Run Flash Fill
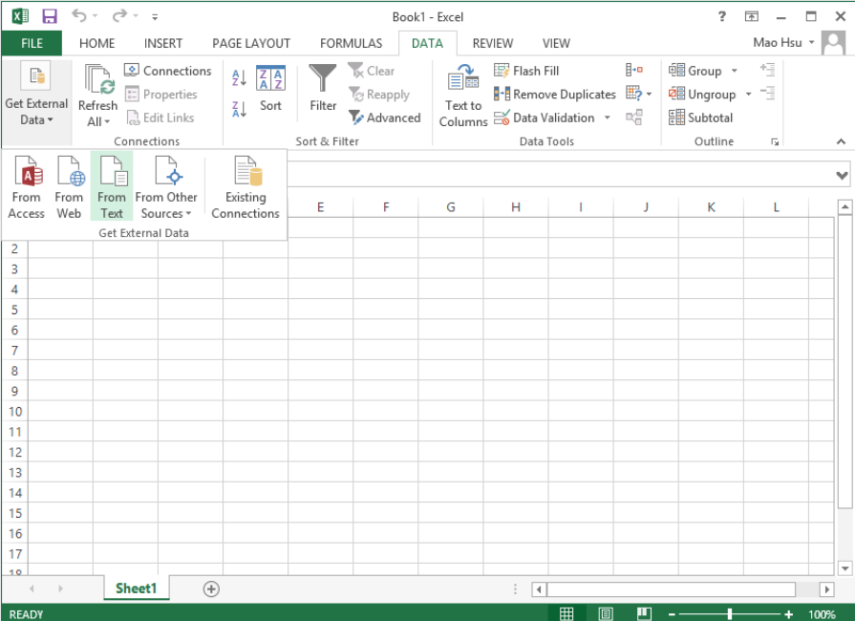The height and width of the screenshot is (621, 855). 526,71
